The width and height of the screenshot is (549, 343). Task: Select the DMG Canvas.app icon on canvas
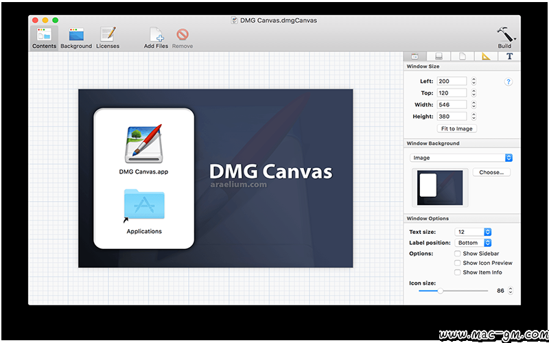(143, 143)
